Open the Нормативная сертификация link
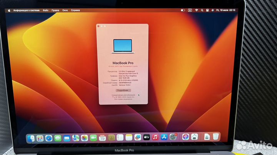Viewport: 277px width, 155px height. [123, 95]
